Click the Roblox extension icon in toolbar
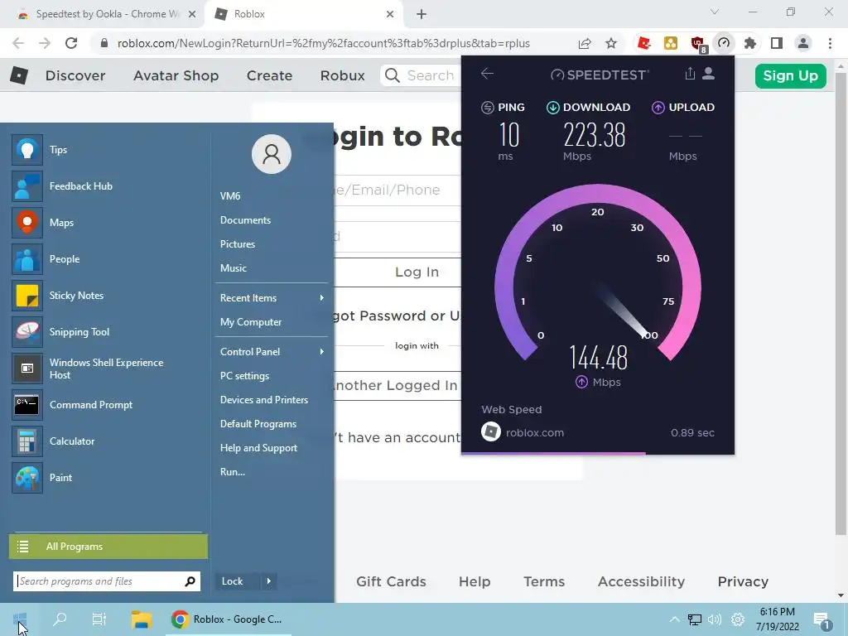The height and width of the screenshot is (636, 848). pos(643,43)
